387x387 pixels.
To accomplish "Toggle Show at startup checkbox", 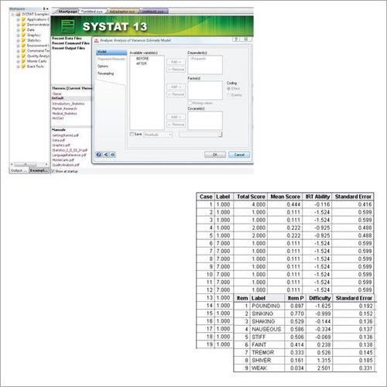I will click(x=53, y=171).
